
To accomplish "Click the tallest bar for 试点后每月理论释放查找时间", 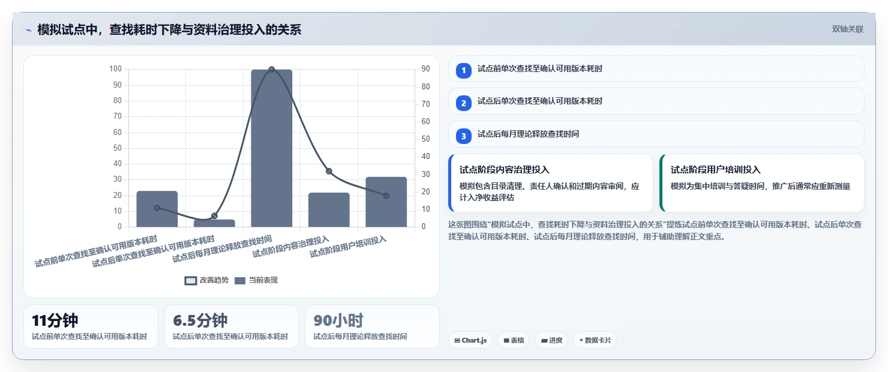I will click(x=272, y=148).
